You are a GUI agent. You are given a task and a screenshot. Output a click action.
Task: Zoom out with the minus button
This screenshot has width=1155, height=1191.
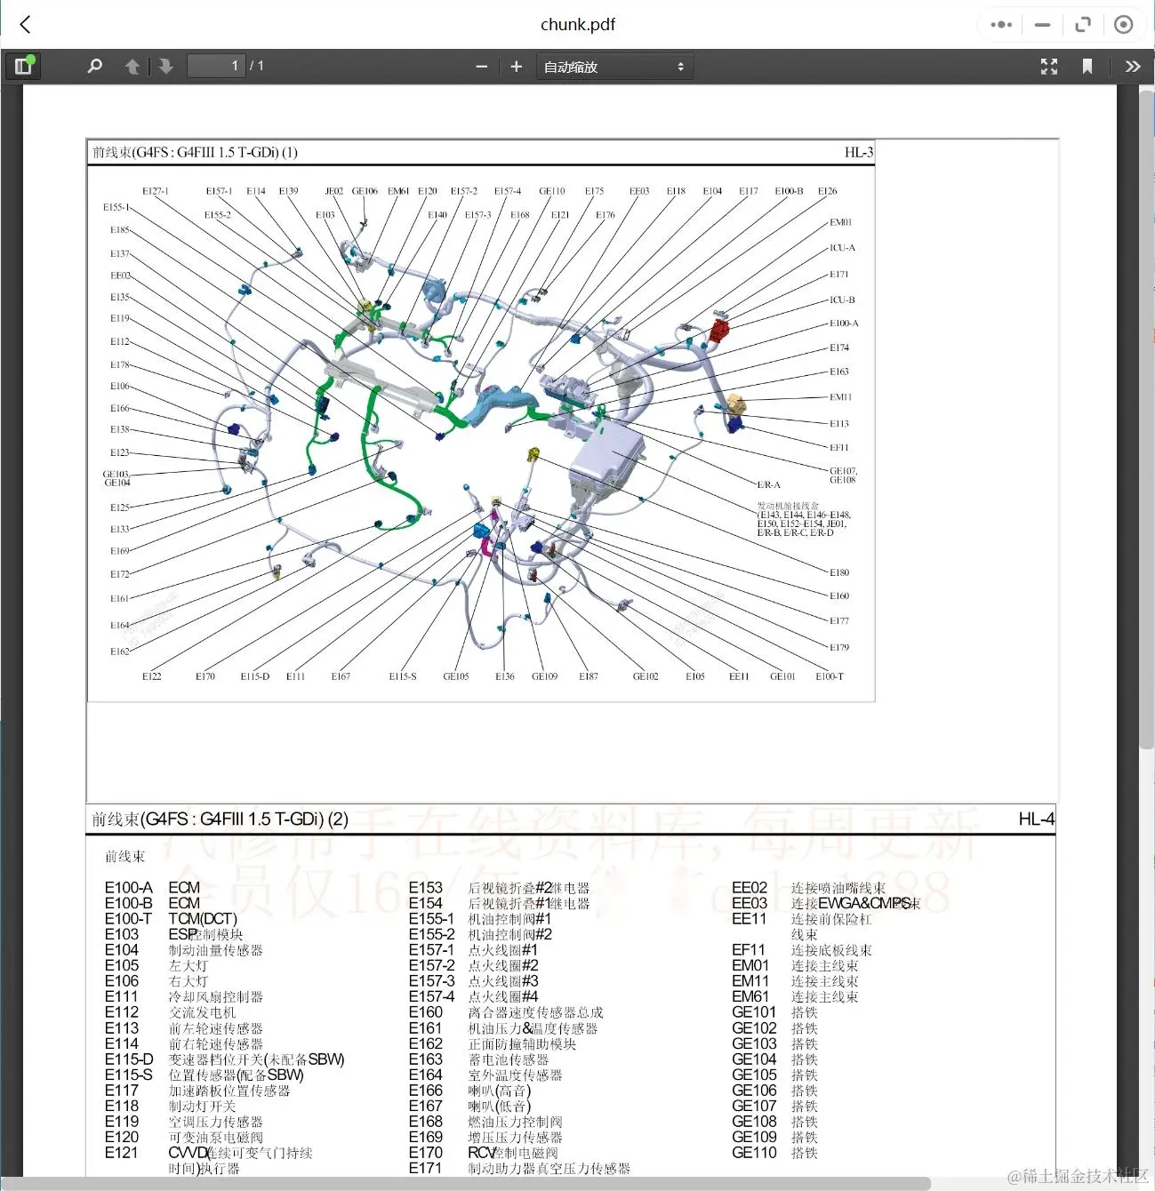[481, 66]
